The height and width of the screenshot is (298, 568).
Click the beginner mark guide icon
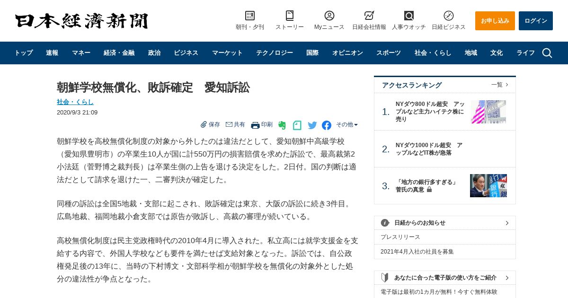coord(385,278)
